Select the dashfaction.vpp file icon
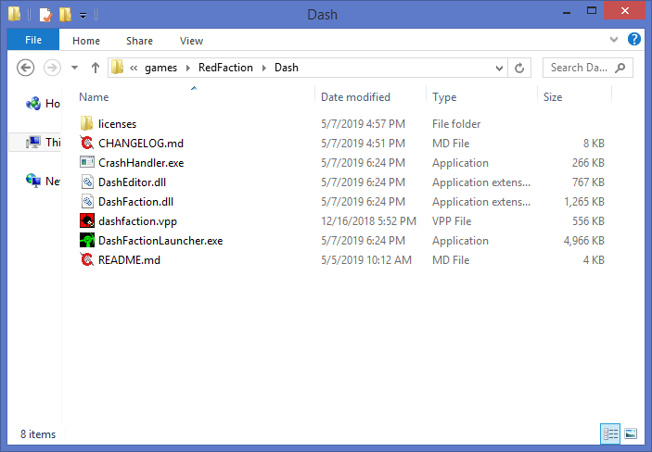The image size is (652, 452). click(x=87, y=221)
